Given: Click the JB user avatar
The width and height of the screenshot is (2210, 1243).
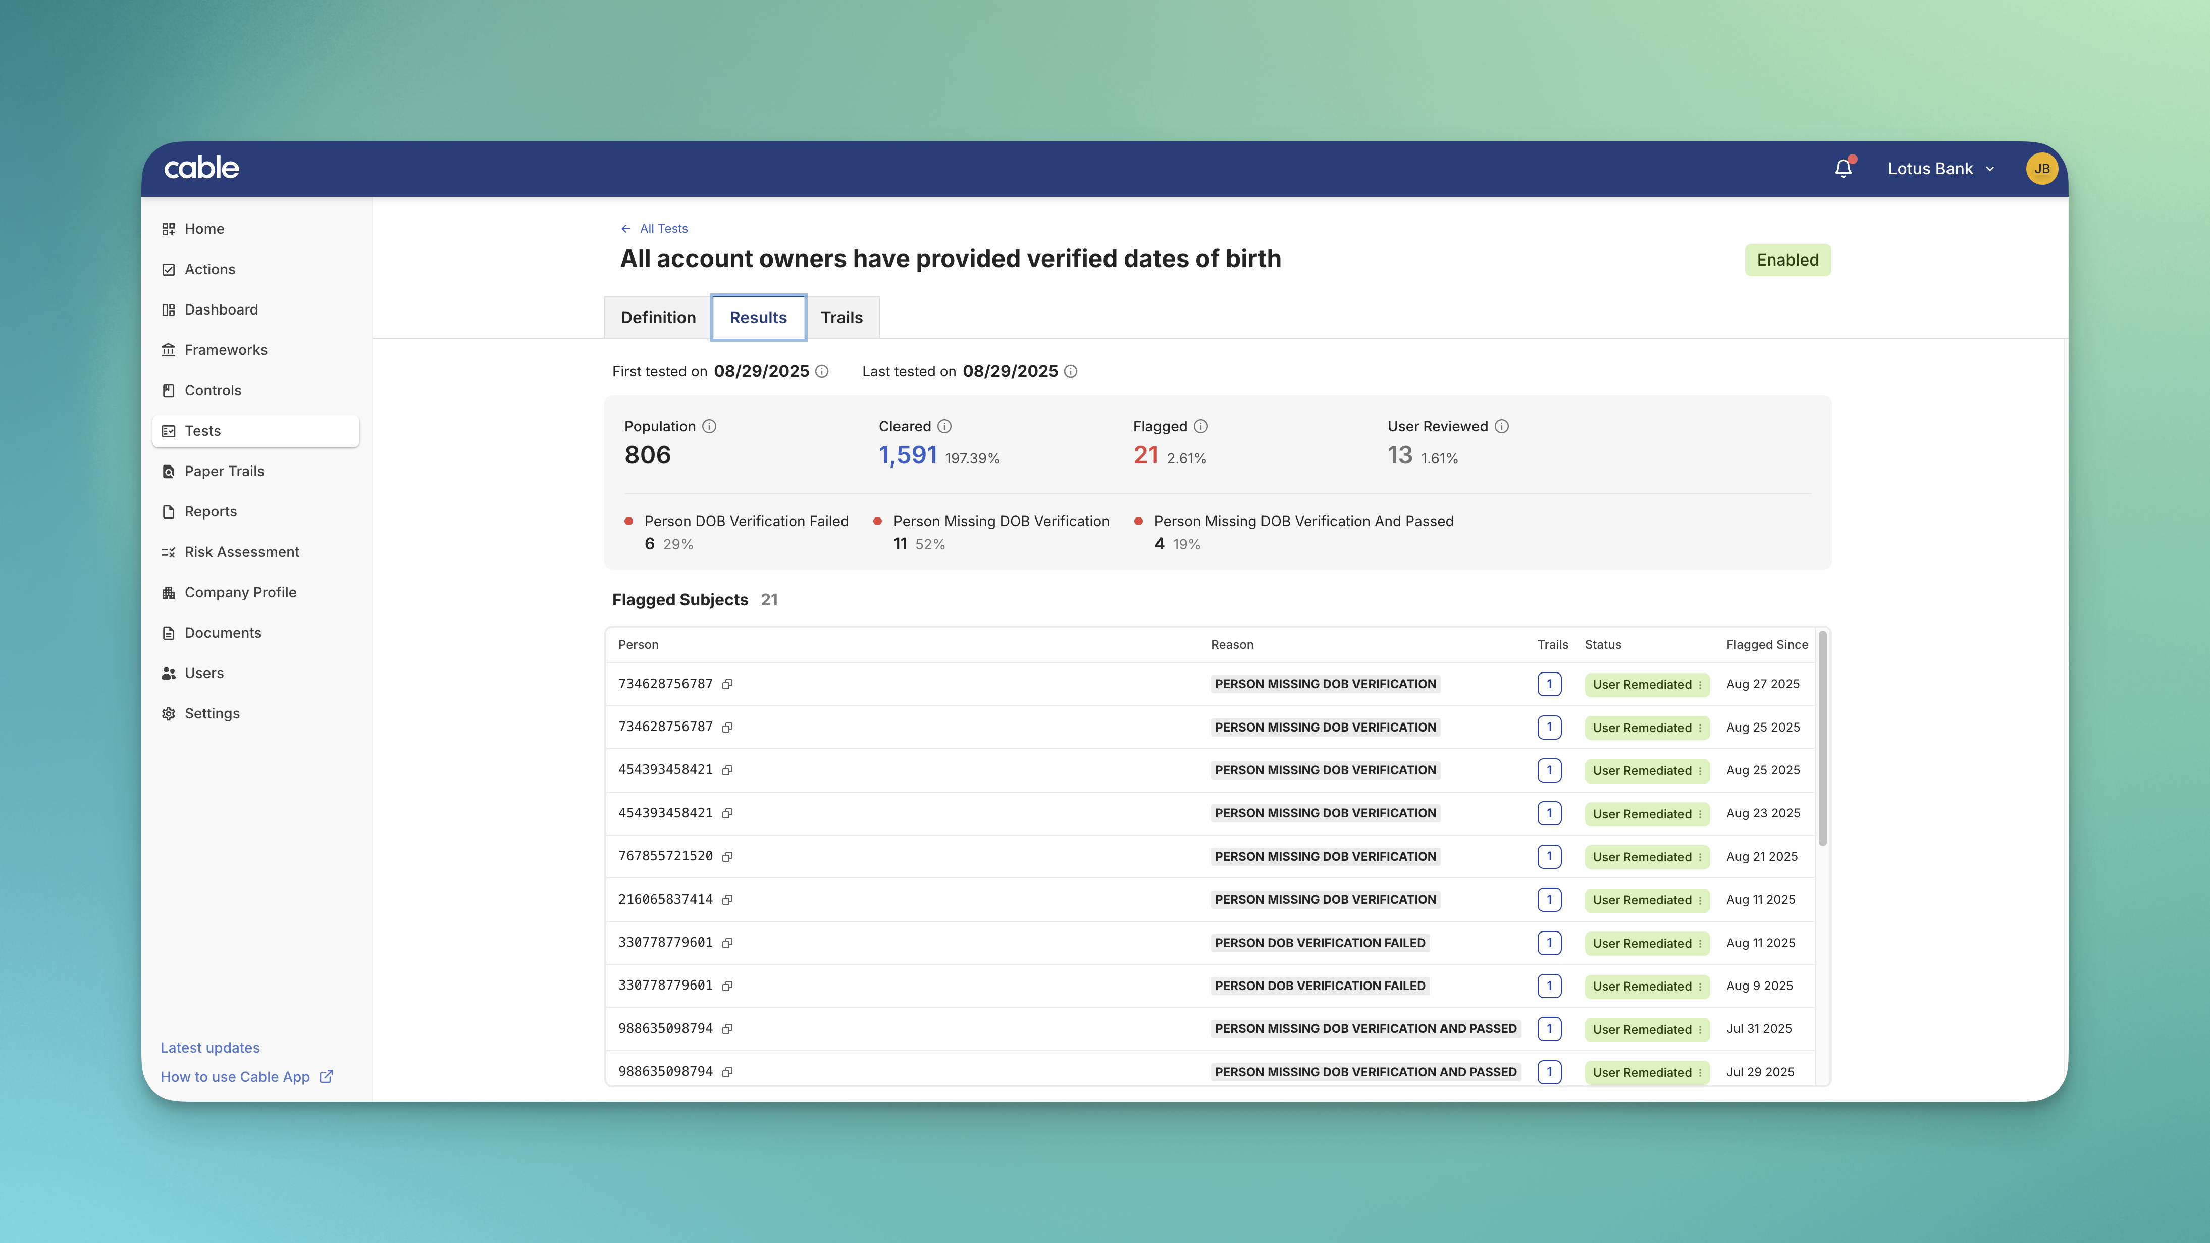Looking at the screenshot, I should tap(2041, 169).
